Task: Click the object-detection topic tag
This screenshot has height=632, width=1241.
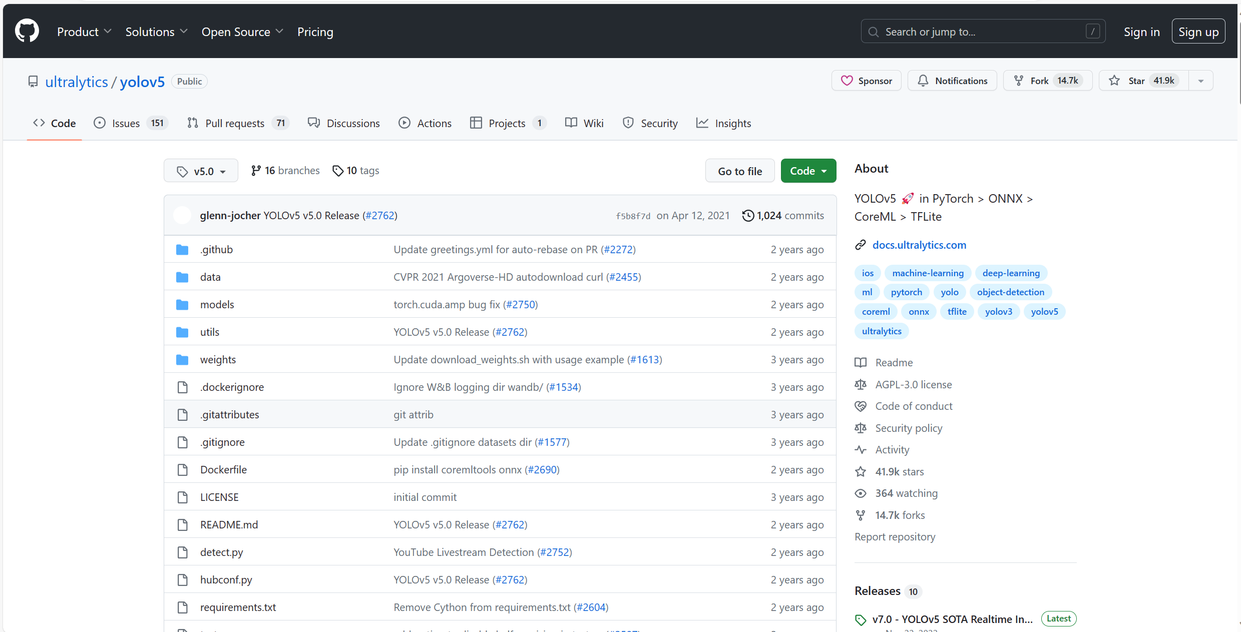Action: click(1010, 292)
